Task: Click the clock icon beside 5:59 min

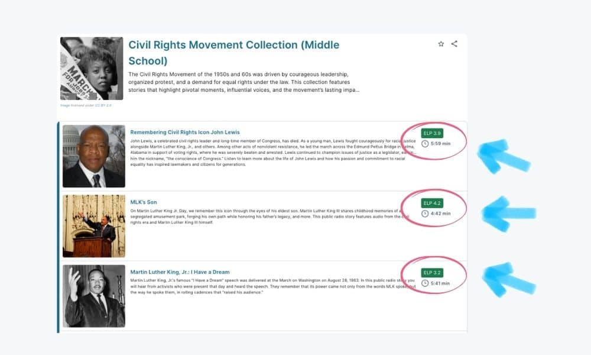Action: pos(425,144)
